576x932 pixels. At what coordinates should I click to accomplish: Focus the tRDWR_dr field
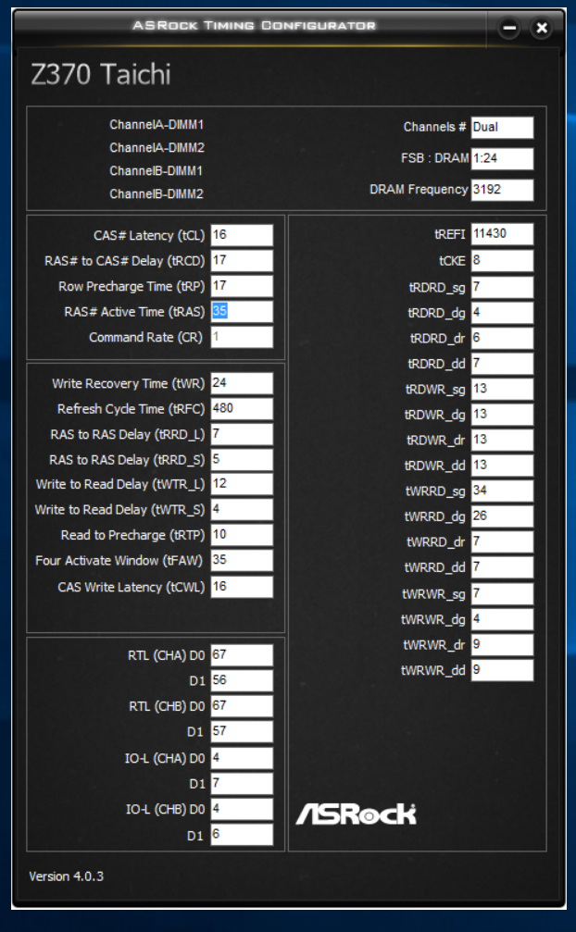pos(502,440)
